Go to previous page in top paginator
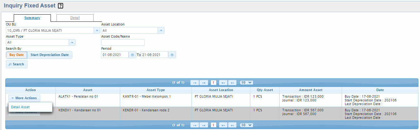 [x=204, y=83]
